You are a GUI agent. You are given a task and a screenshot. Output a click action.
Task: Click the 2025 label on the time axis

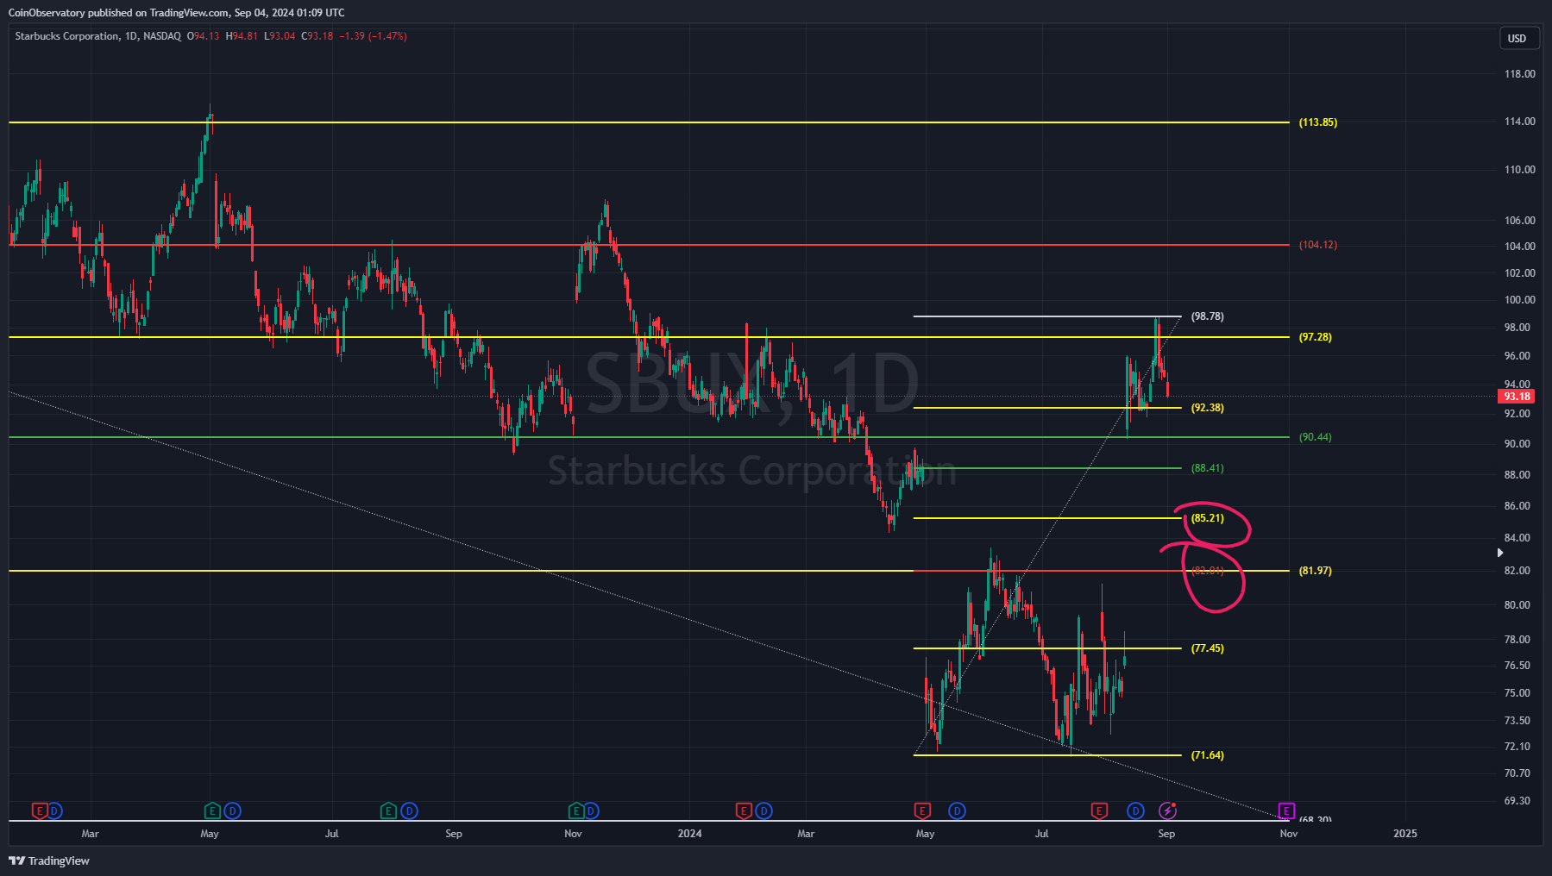click(x=1405, y=834)
